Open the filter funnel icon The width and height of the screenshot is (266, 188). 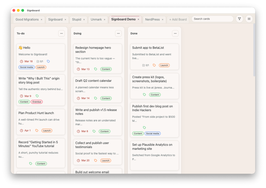pyautogui.click(x=239, y=19)
